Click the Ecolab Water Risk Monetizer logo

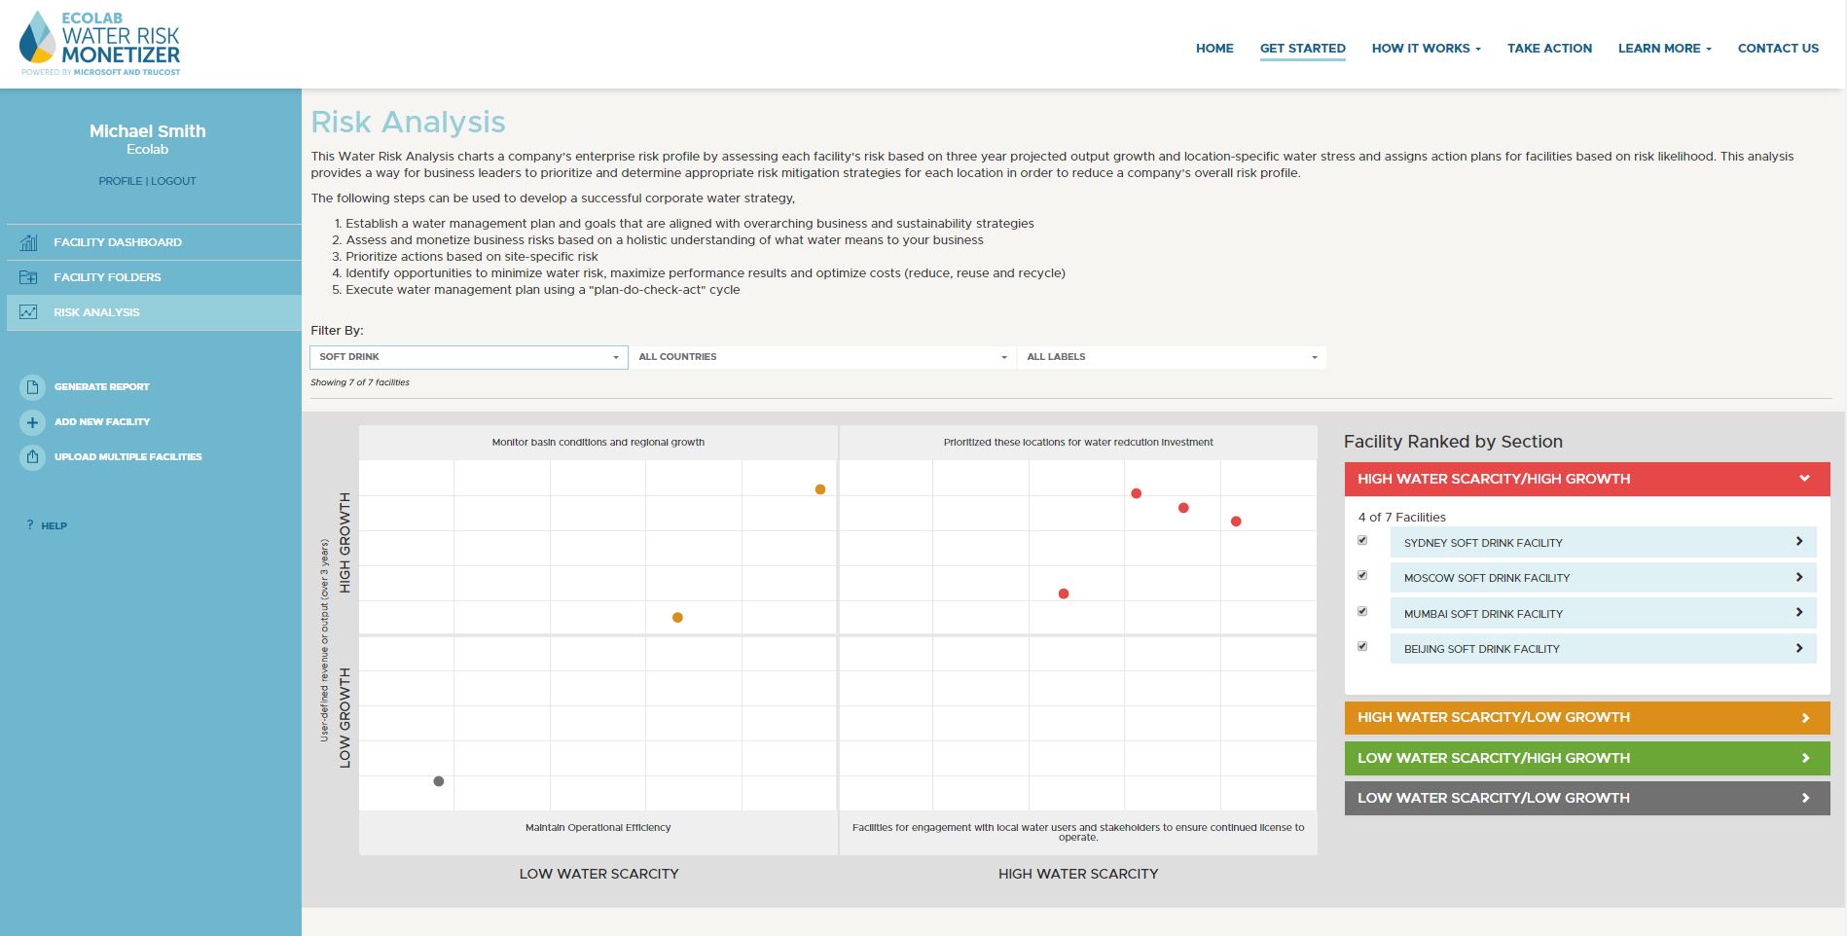coord(100,44)
